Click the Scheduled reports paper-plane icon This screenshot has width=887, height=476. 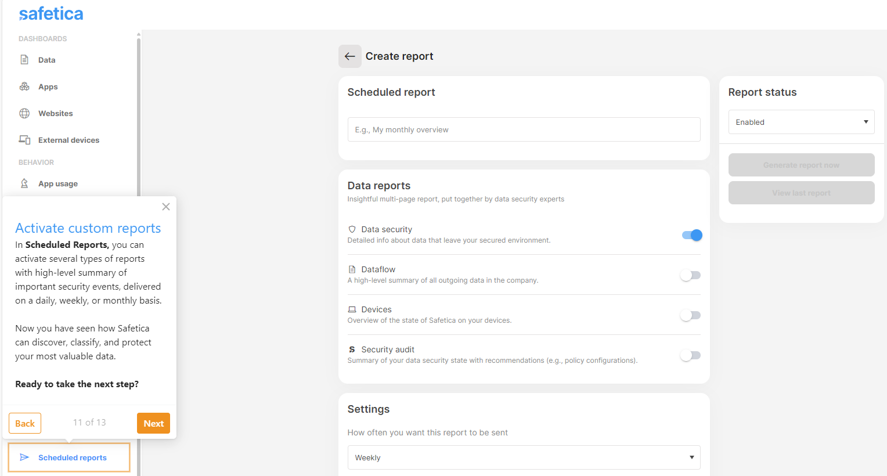point(24,457)
